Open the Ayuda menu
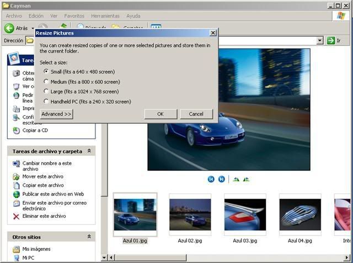 click(x=133, y=16)
